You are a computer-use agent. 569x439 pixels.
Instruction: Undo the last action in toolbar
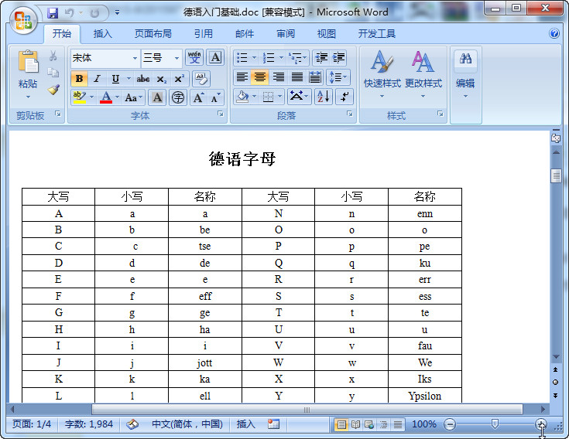pyautogui.click(x=69, y=13)
